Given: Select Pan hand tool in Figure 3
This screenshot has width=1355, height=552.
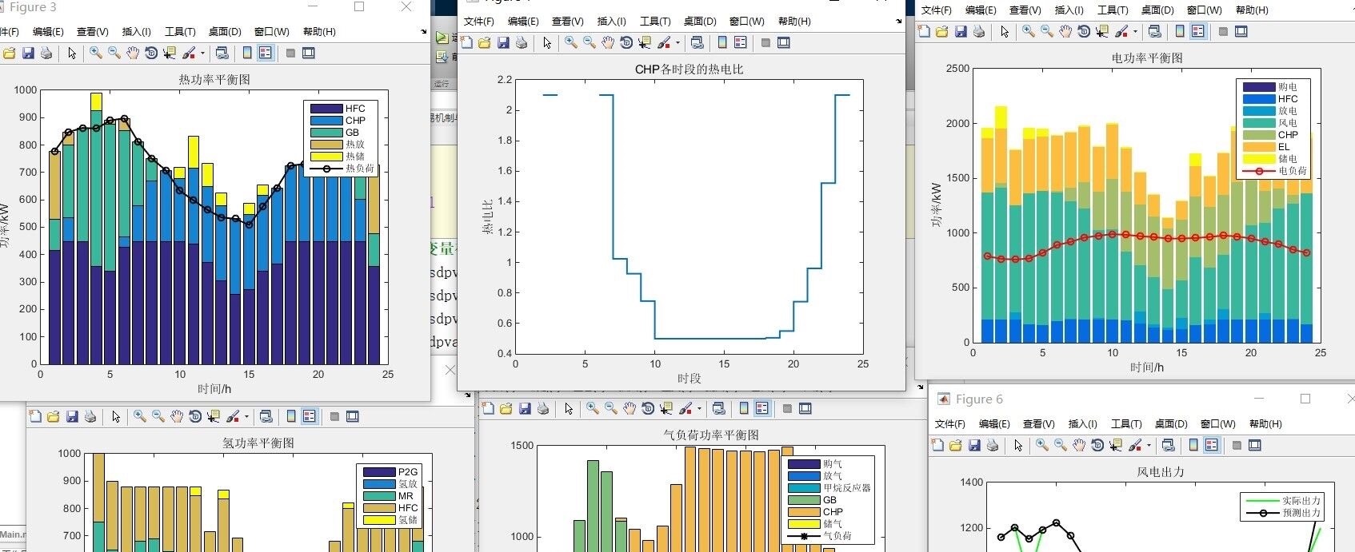Looking at the screenshot, I should point(133,53).
